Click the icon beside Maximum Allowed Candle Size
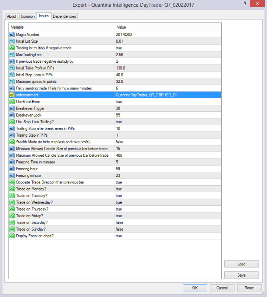This screenshot has width=267, height=297. coord(12,155)
